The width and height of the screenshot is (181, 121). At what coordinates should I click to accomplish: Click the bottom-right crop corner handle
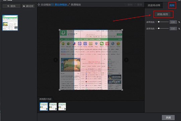pos(122,90)
